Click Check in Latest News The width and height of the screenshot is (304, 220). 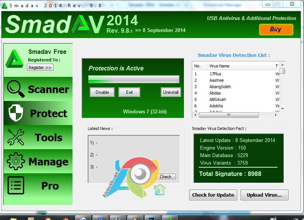pos(166,177)
